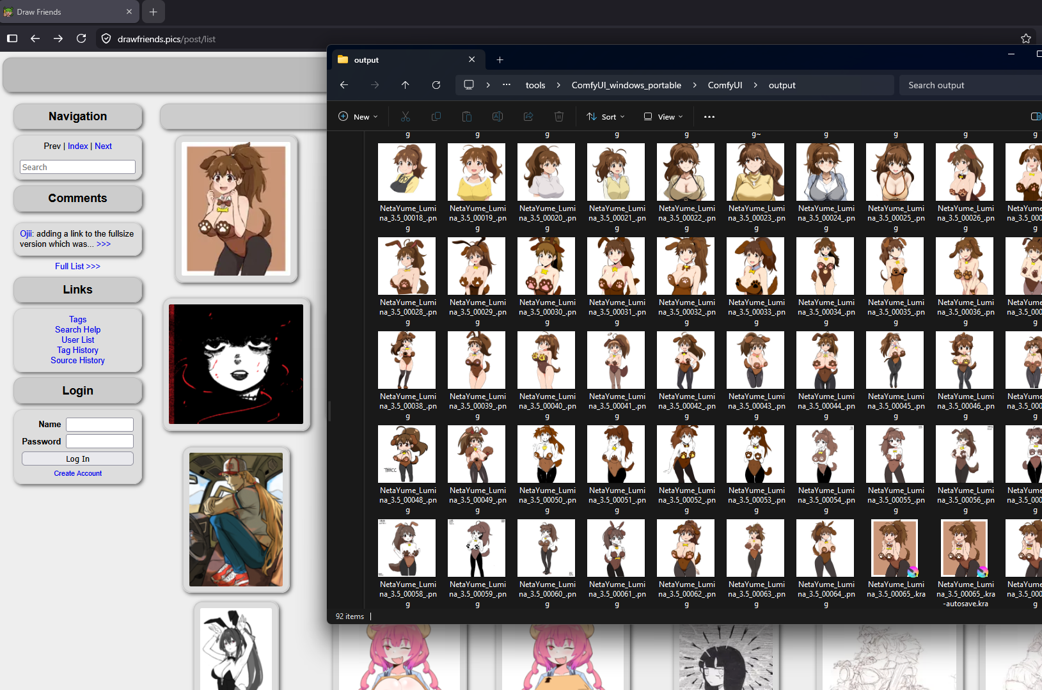Click the output breadcrumb
This screenshot has width=1042, height=690.
tap(782, 85)
